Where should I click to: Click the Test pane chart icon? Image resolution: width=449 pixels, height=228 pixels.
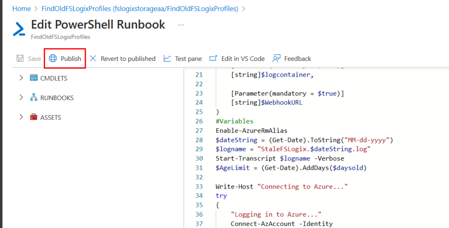pos(167,59)
